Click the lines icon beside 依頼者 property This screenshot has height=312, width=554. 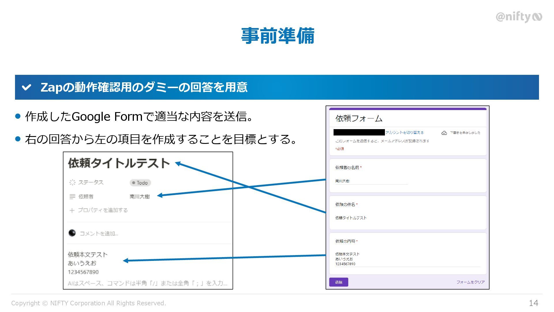[x=72, y=197]
